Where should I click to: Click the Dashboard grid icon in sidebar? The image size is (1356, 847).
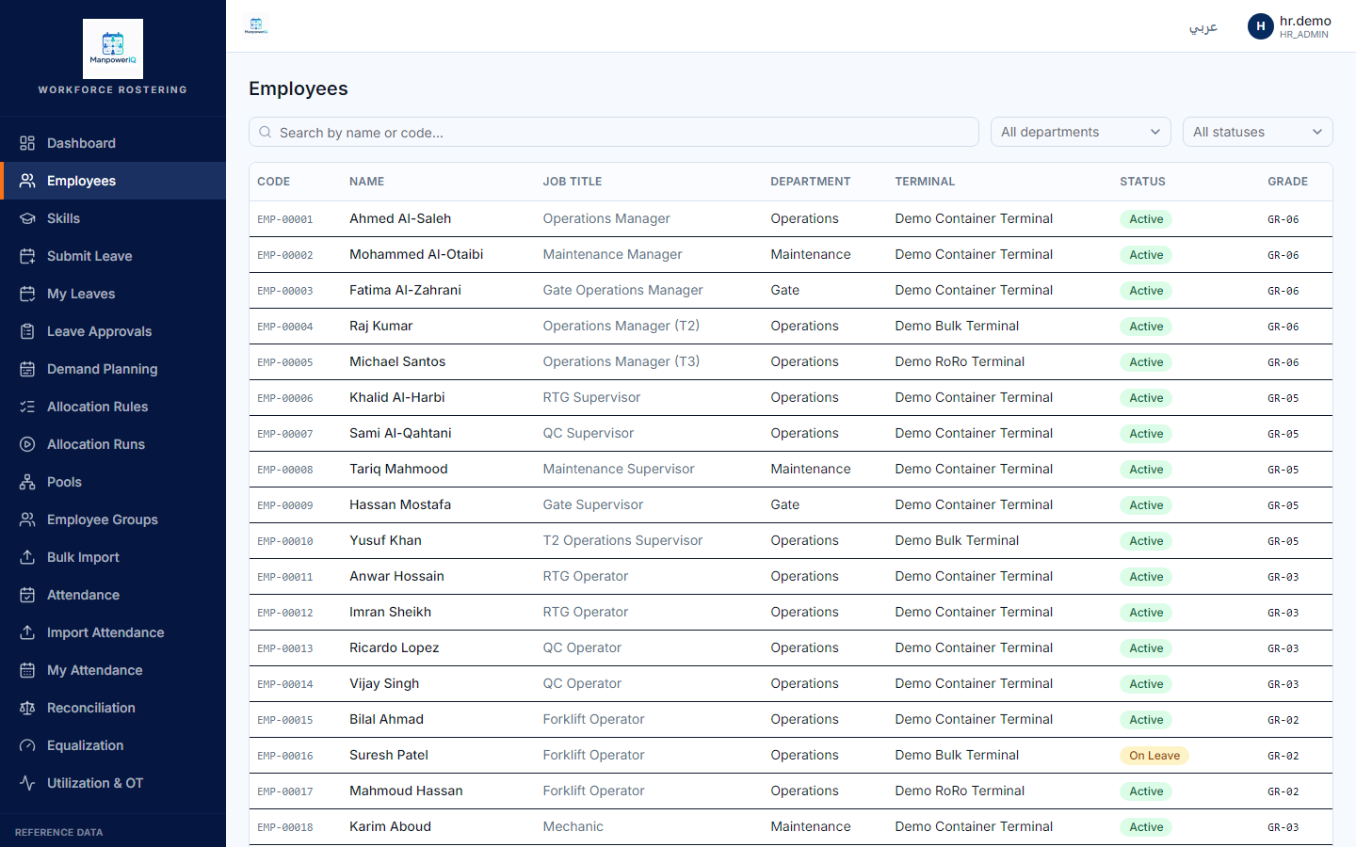(27, 143)
